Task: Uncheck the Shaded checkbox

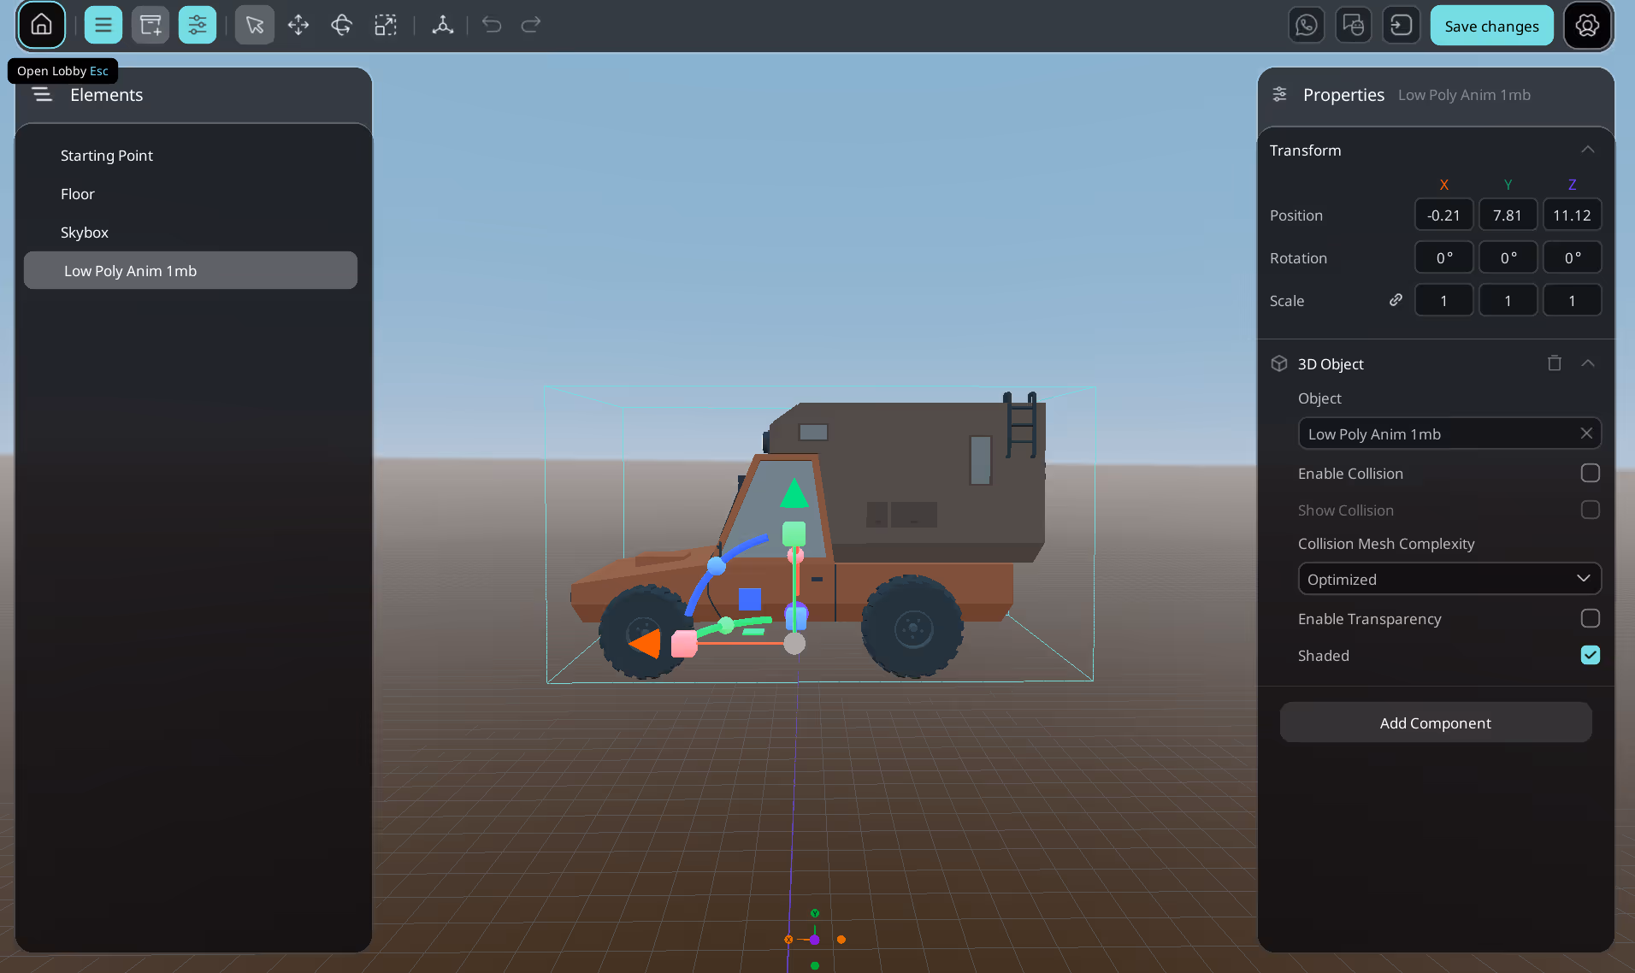Action: (1590, 655)
